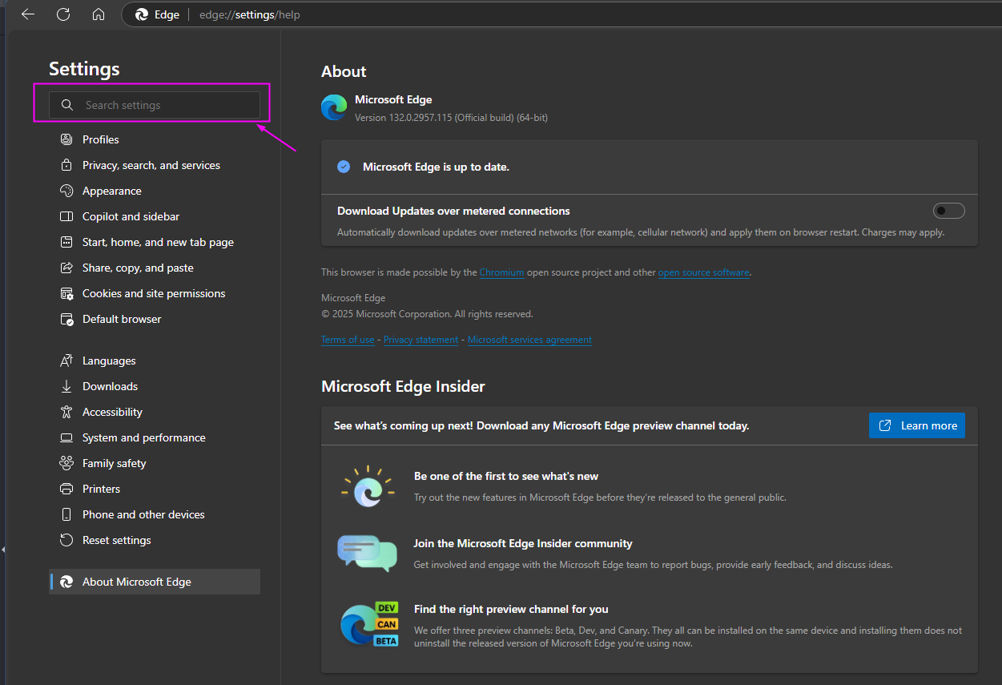Open the open source software link

tap(703, 272)
